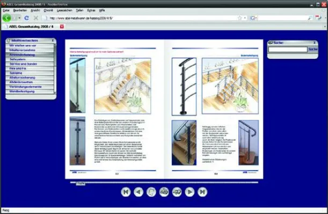Click the toolbar extension icon at far right
The width and height of the screenshot is (328, 214).
(318, 18)
